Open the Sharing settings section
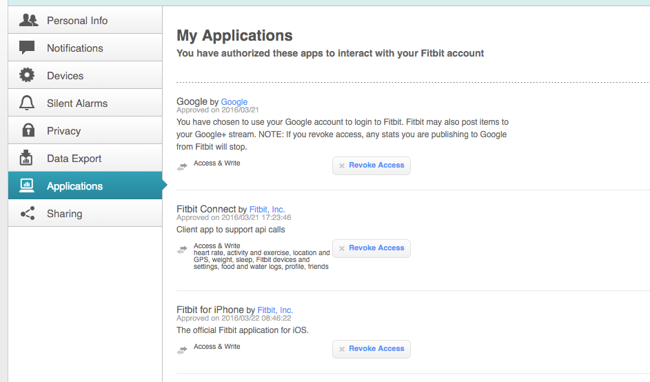 coord(85,213)
